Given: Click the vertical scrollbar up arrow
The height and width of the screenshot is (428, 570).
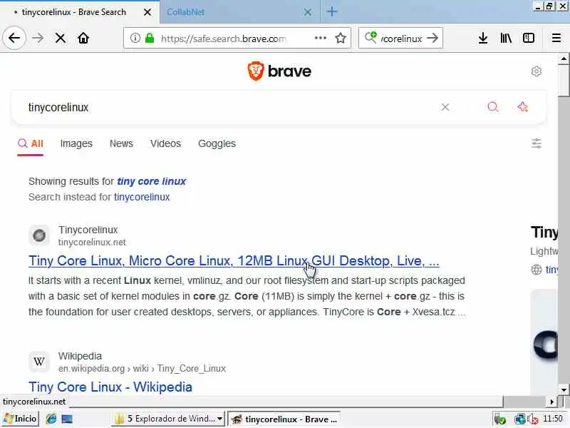Looking at the screenshot, I should pos(564,58).
